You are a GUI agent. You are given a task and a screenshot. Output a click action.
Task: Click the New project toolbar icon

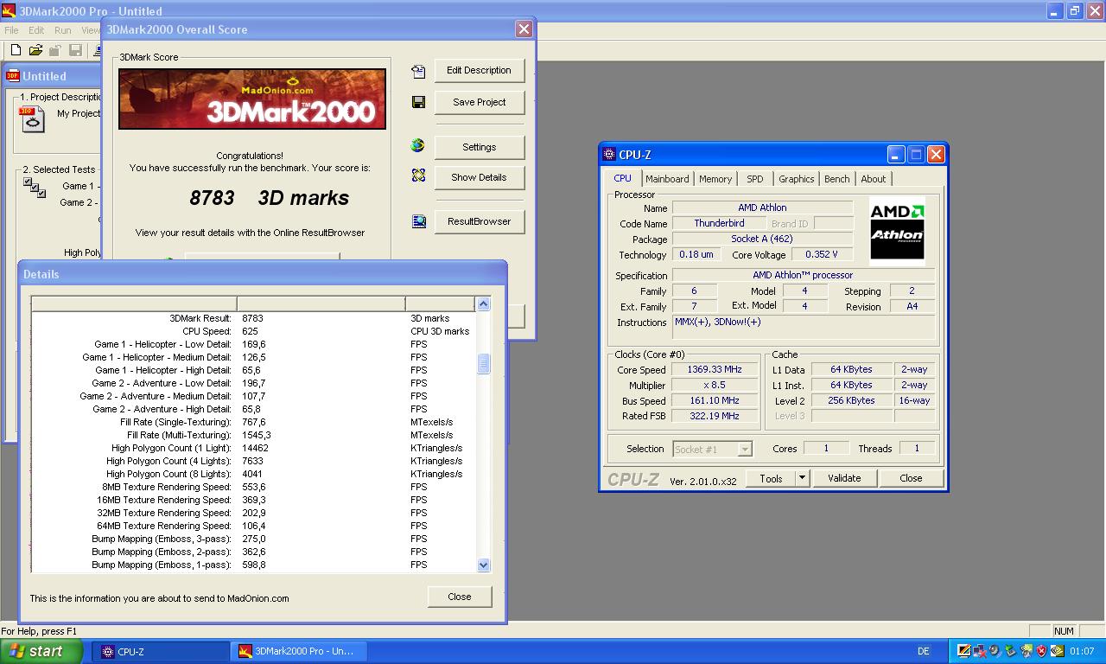(x=16, y=51)
